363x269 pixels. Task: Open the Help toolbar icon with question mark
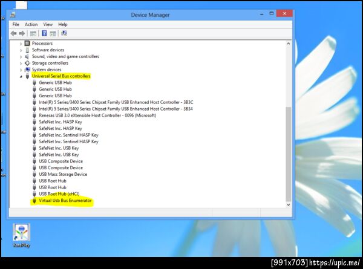pyautogui.click(x=44, y=33)
